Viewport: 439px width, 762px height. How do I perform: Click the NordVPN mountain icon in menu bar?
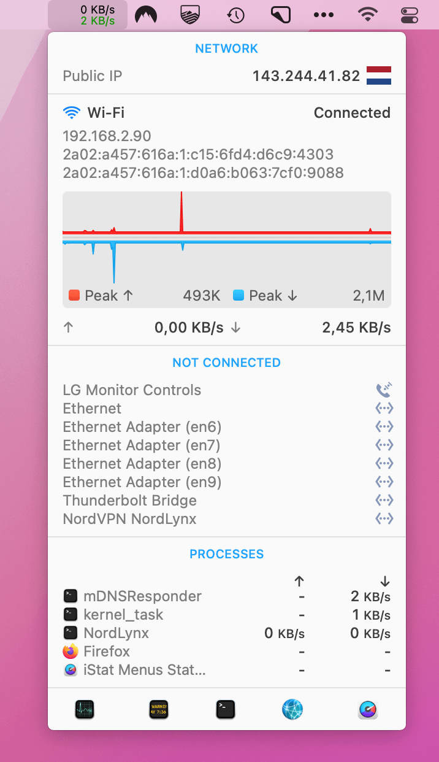coord(145,15)
